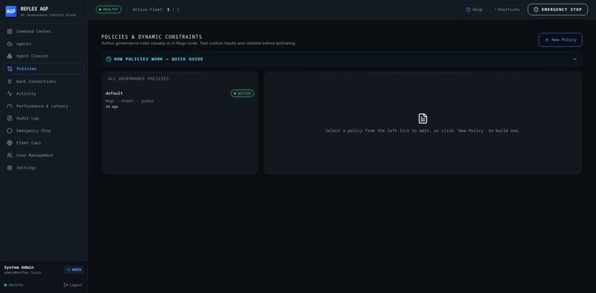This screenshot has height=293, width=596.
Task: Open User Management
Action: [44, 155]
